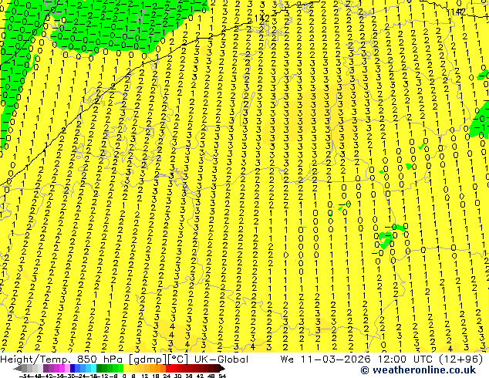Click the grey left arrow end of the legend
This screenshot has height=378, width=489.
tap(17, 369)
